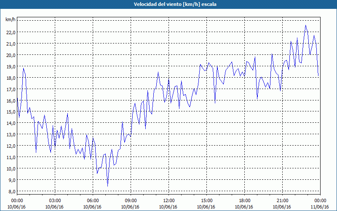Click the 20,0 y-axis value
337x211 pixels.
(x=11, y=55)
